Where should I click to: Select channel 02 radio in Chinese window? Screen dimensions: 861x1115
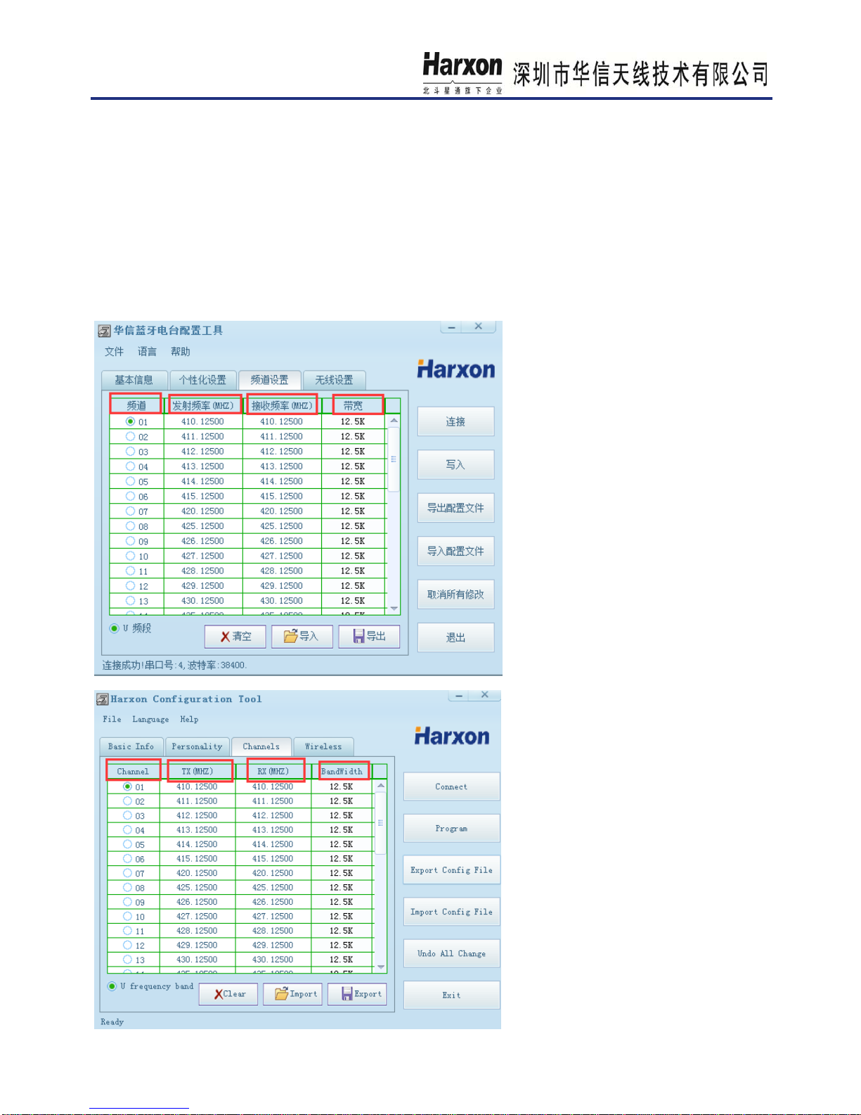[130, 436]
